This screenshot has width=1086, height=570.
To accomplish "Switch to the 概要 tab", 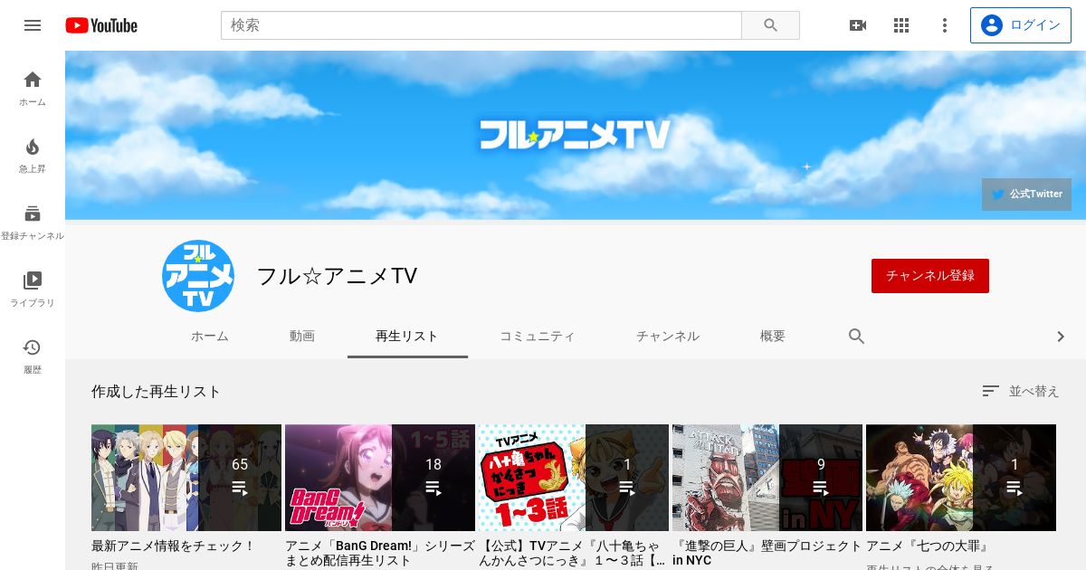I will pyautogui.click(x=773, y=337).
